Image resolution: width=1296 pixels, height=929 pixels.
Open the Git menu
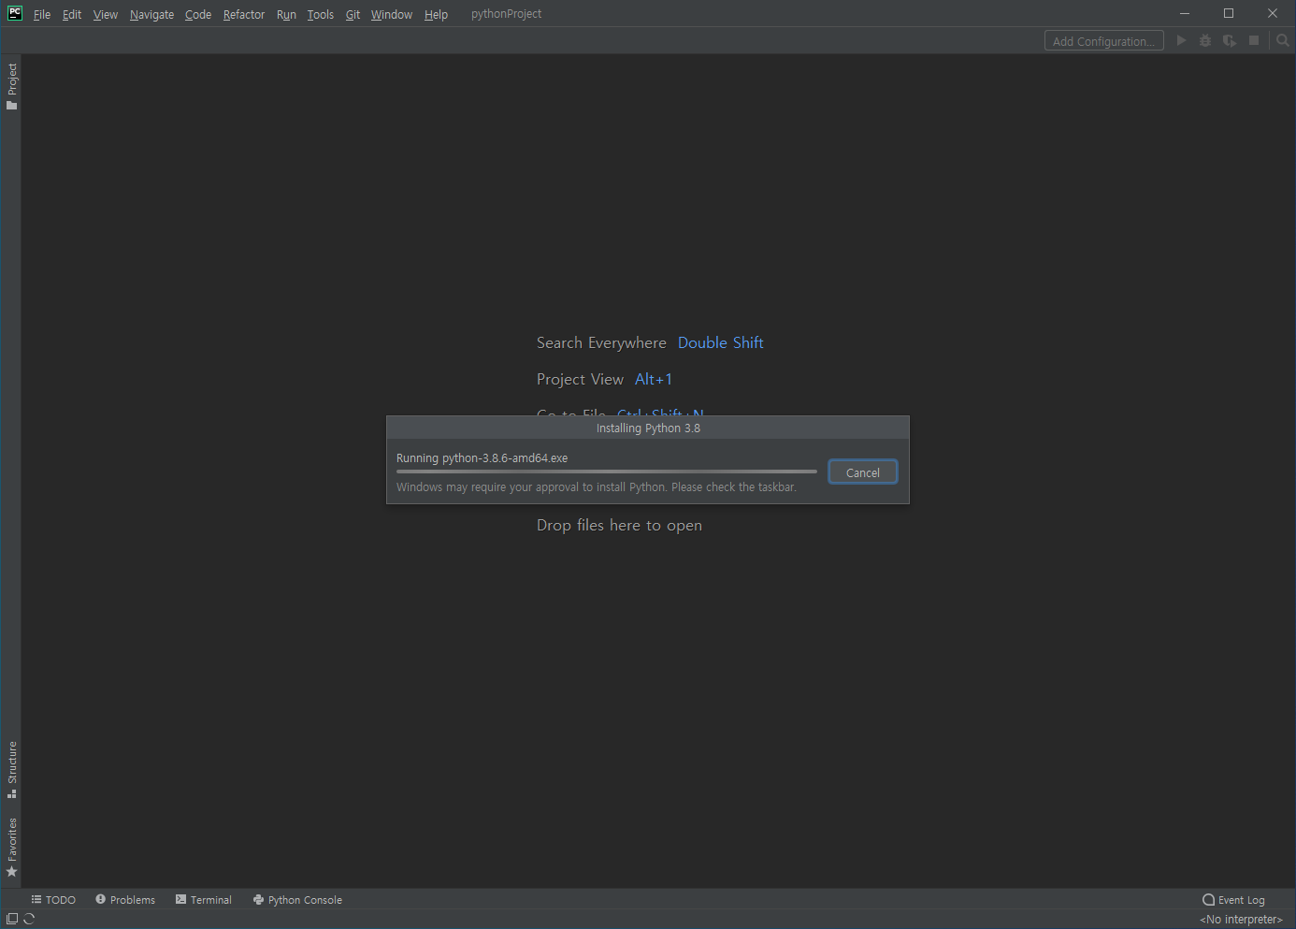[353, 14]
